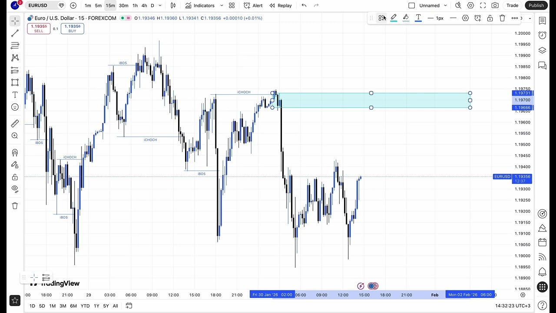Activate the zoom in tool
556x313 pixels.
pyautogui.click(x=15, y=136)
